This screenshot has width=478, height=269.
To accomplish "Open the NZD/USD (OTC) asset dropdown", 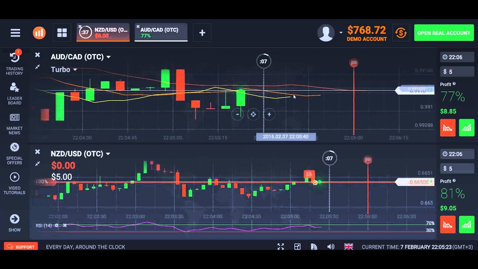I will [81, 154].
